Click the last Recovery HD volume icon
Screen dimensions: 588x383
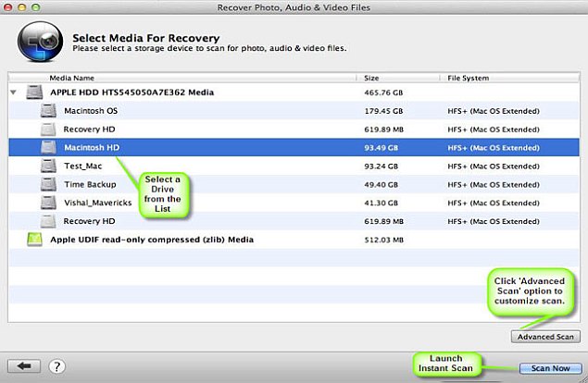pos(48,221)
